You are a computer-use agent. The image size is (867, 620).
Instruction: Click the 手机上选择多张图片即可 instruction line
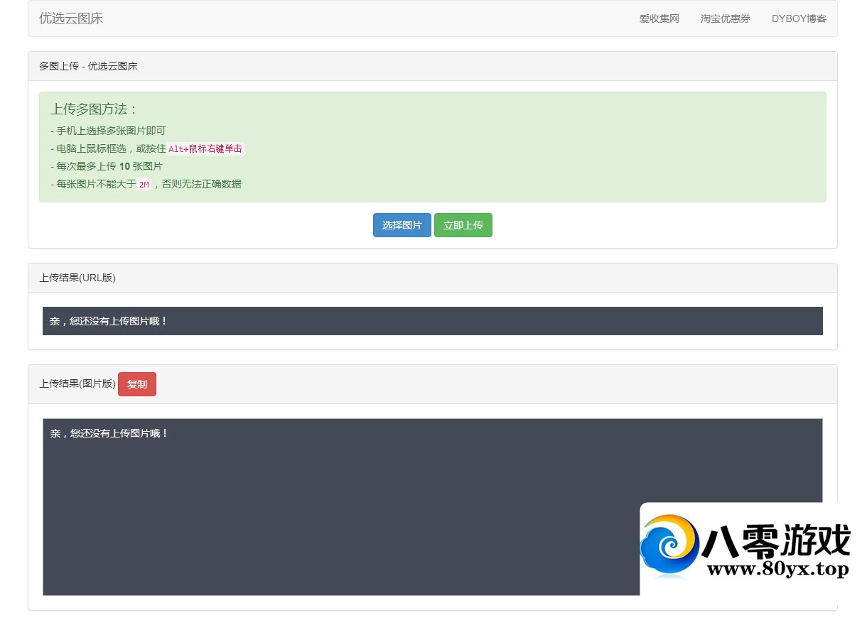[x=108, y=131]
